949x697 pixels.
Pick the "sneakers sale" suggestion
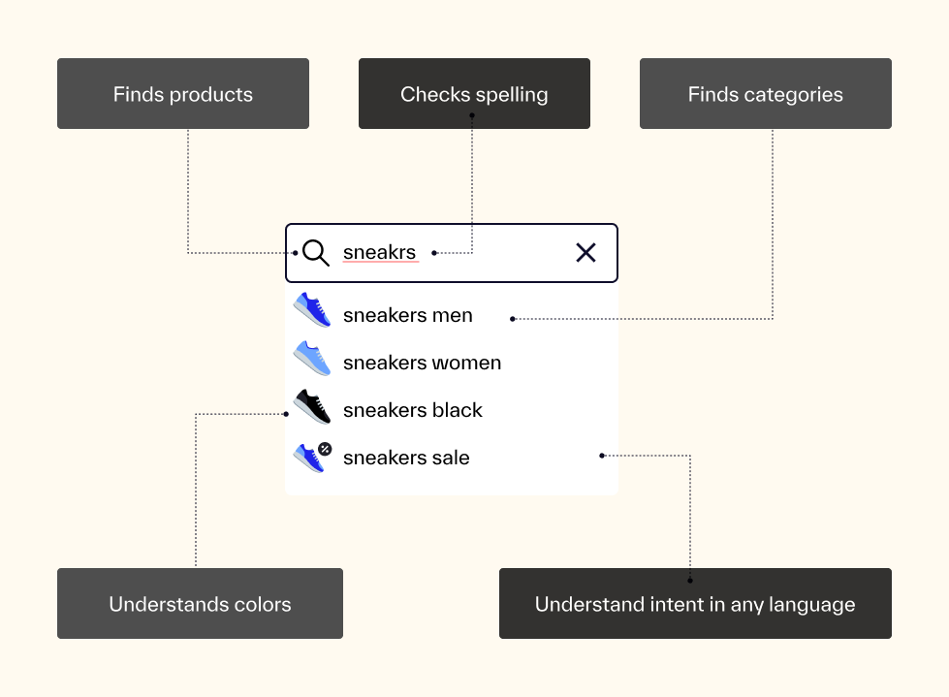(406, 458)
